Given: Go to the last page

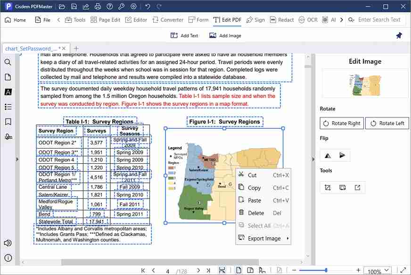Looking at the screenshot, I should [x=208, y=271].
